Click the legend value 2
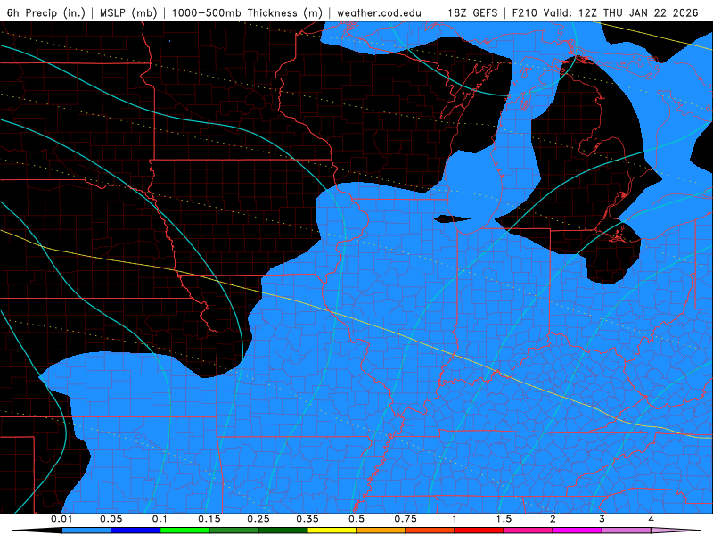The height and width of the screenshot is (535, 713). click(x=553, y=519)
